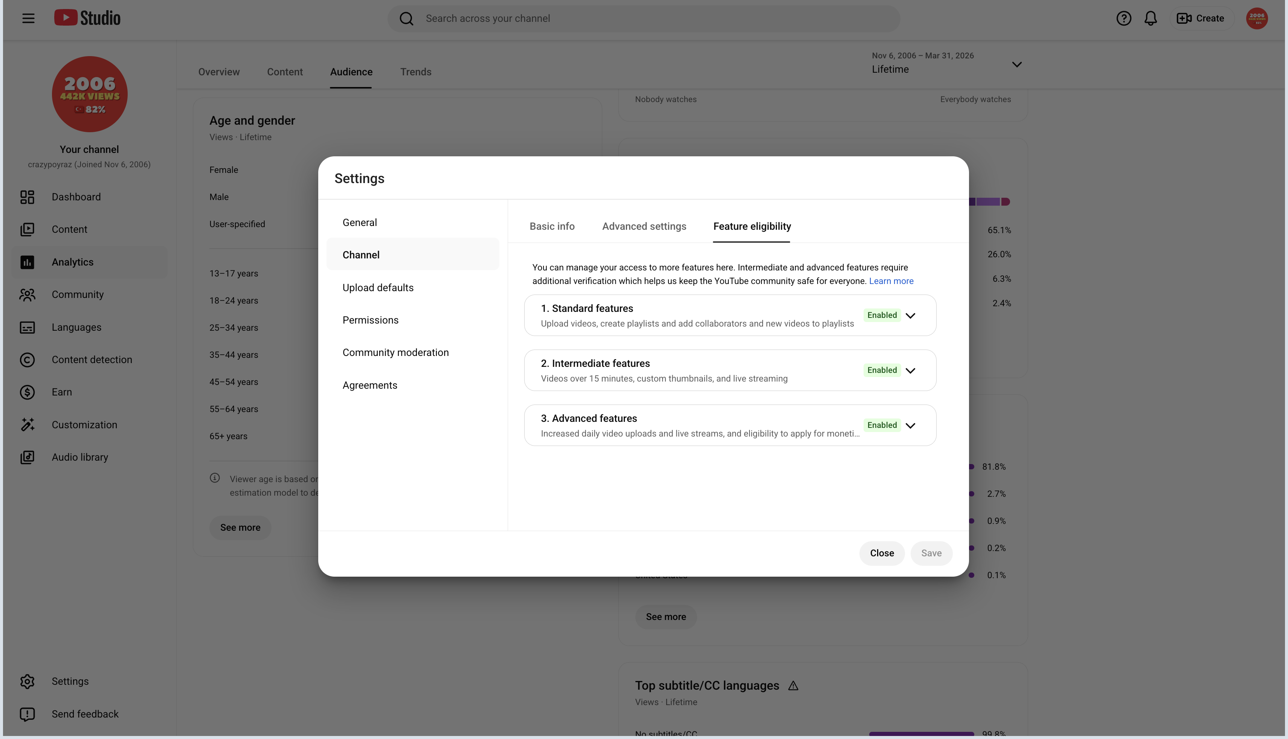Click the viewer age info icon
Image resolution: width=1288 pixels, height=739 pixels.
215,478
